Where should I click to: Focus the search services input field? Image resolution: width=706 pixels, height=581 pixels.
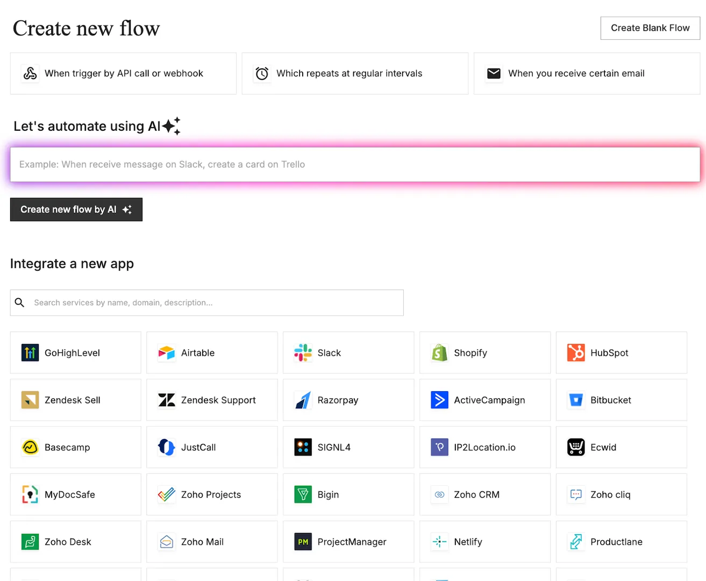(x=207, y=303)
